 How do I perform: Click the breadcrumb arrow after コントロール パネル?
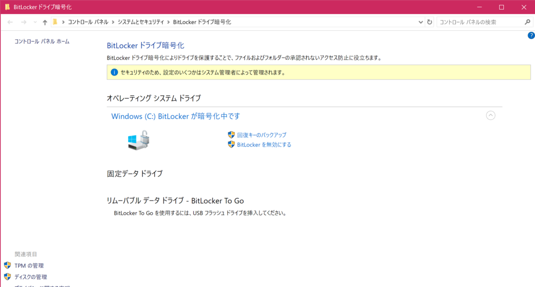(x=113, y=22)
